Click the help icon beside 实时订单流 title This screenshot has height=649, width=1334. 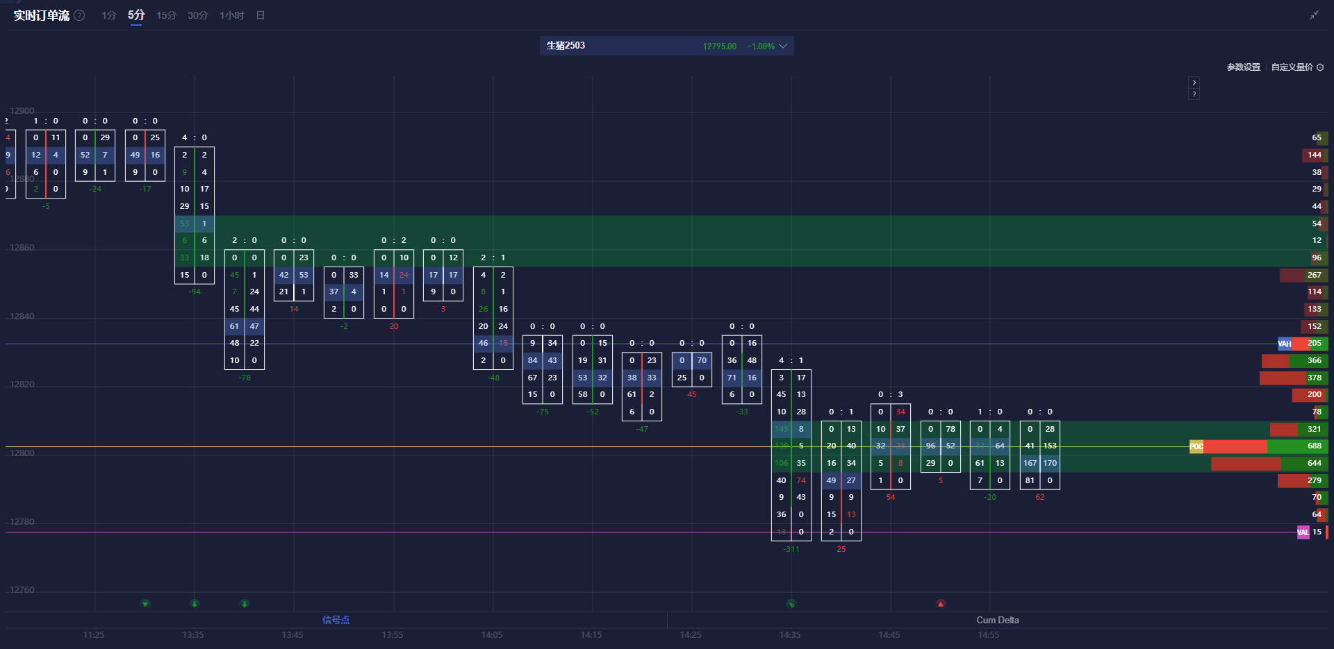point(79,15)
